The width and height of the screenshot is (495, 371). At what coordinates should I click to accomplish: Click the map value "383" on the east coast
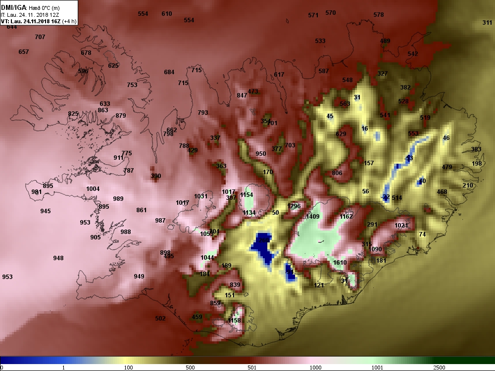coord(476,149)
